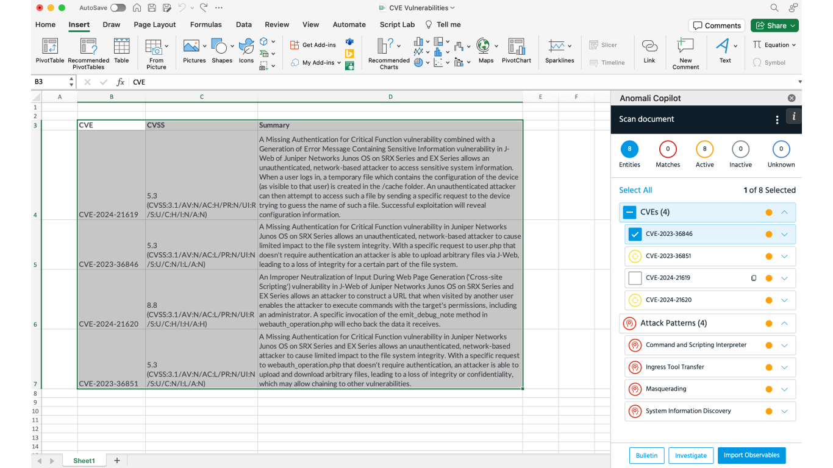Image resolution: width=833 pixels, height=468 pixels.
Task: Search the workbook with magnifier icon
Action: pyautogui.click(x=774, y=8)
